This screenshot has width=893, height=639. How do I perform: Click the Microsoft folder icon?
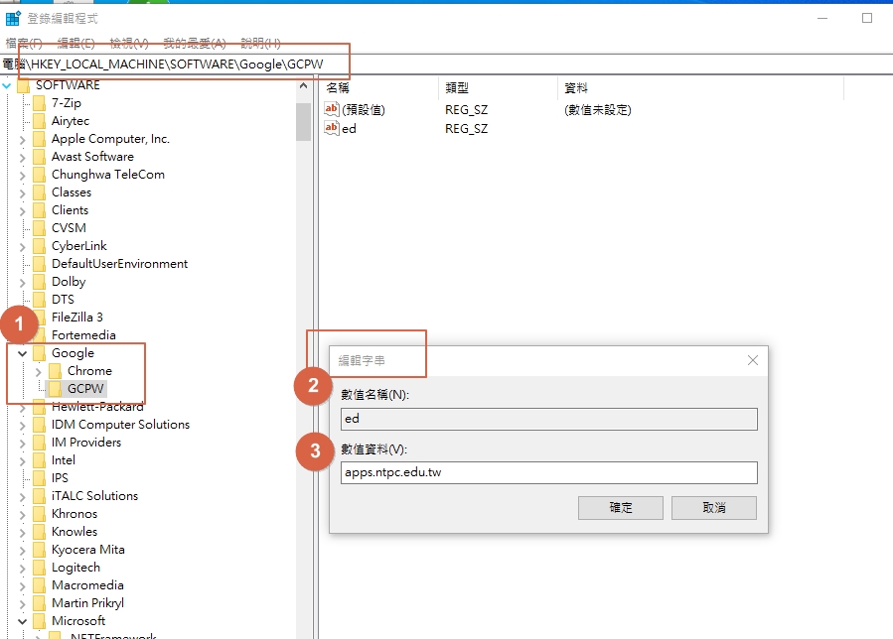(x=40, y=621)
